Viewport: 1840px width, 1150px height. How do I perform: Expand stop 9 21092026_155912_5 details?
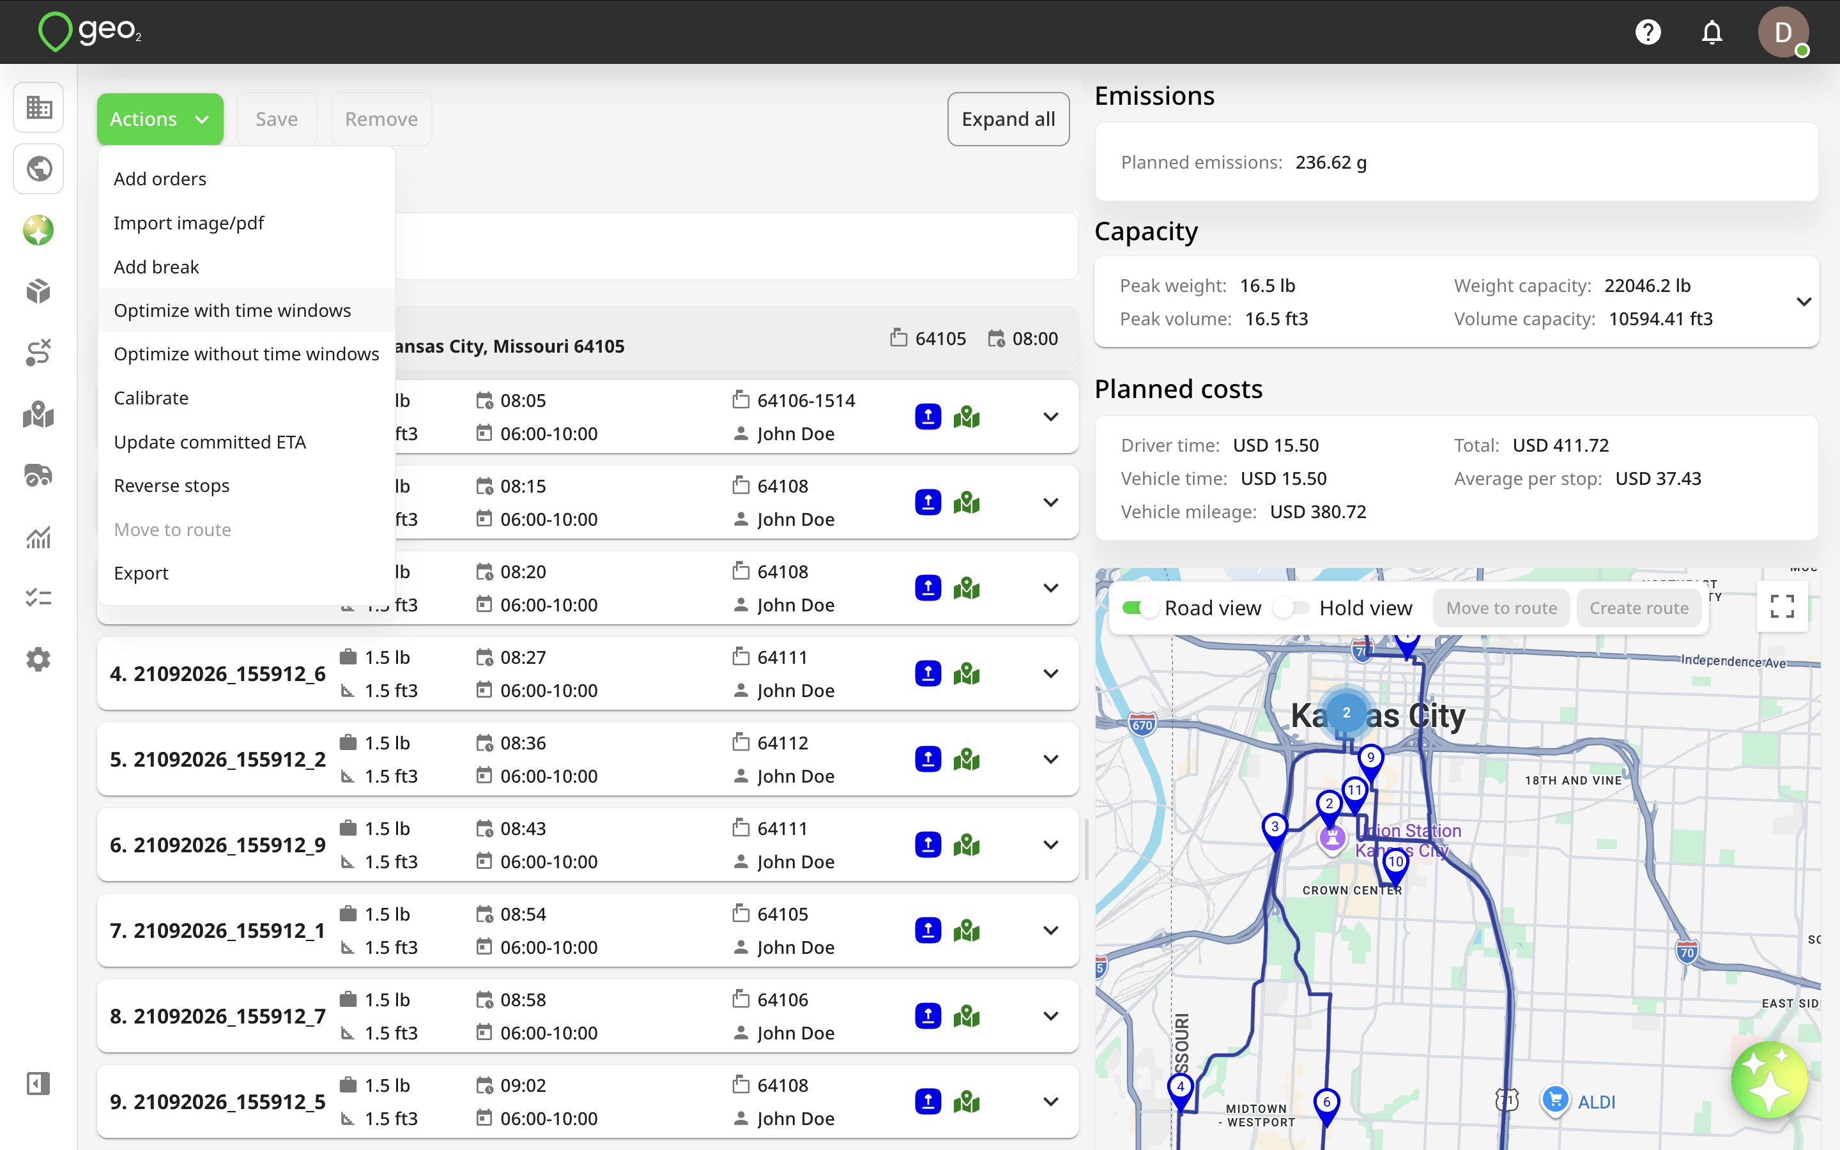(1051, 1102)
